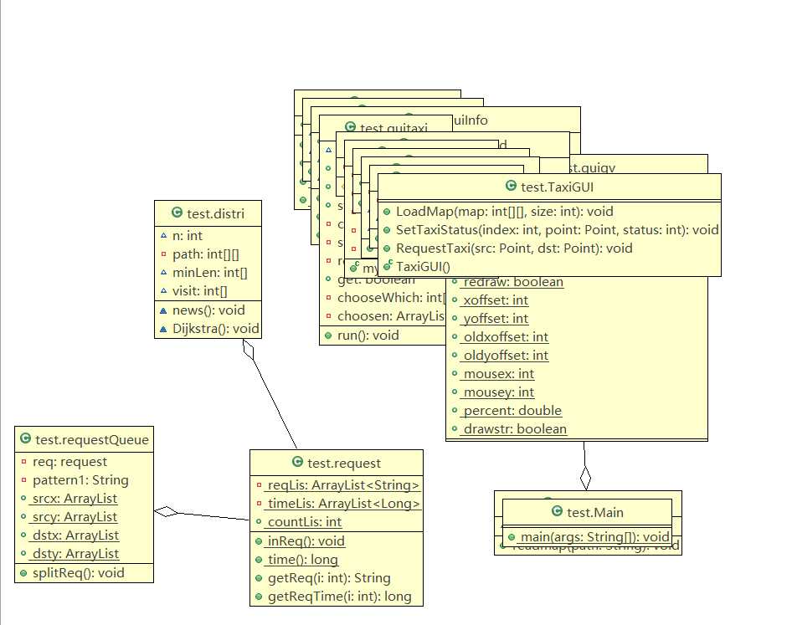Click the aggregation diamond above test.Main
Image resolution: width=792 pixels, height=625 pixels.
[585, 478]
